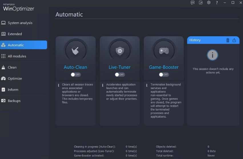The image size is (243, 159).
Task: Click Game-Booster description text
Action: coord(166,100)
